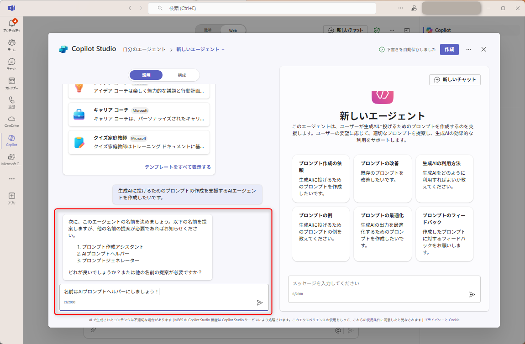Viewport: 525px width, 344px height.
Task: Click the 新しいチャット button in background Teams
Action: (x=345, y=30)
